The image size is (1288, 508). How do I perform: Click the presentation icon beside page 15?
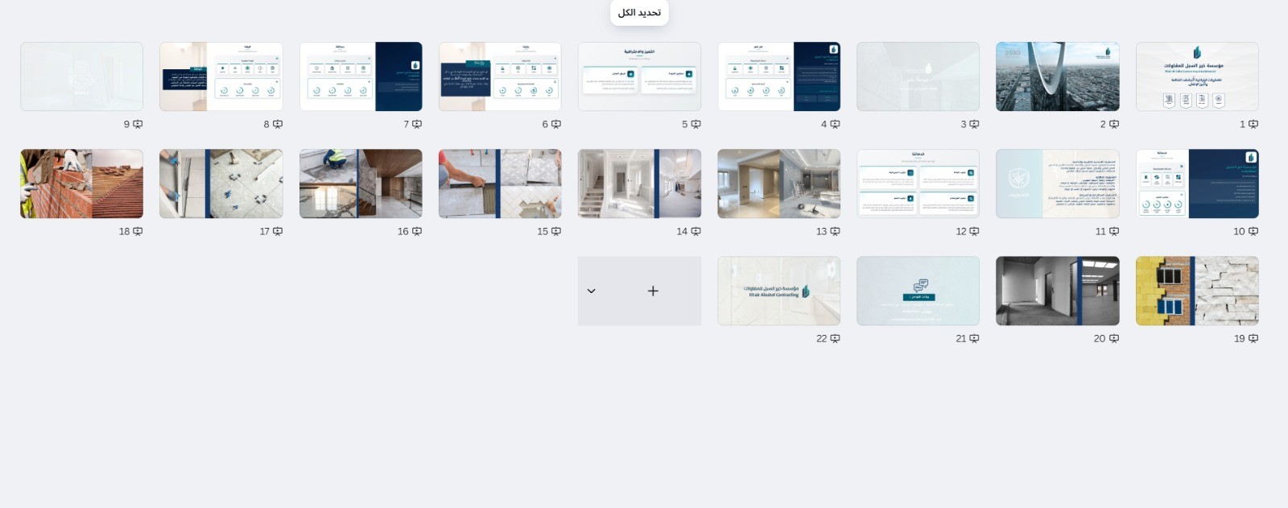556,231
